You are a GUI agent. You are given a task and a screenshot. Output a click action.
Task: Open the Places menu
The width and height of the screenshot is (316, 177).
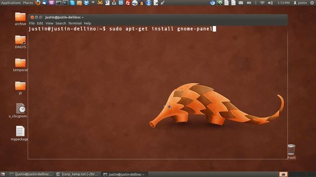pyautogui.click(x=28, y=3)
